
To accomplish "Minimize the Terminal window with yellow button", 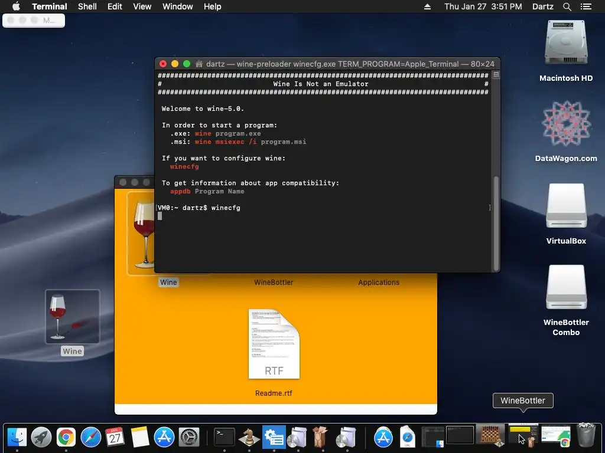I will (175, 64).
